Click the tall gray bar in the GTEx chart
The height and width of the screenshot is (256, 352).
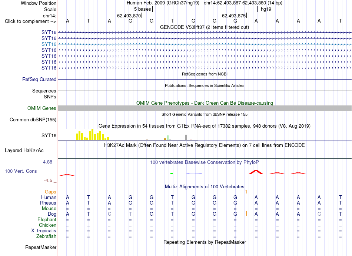186,137
